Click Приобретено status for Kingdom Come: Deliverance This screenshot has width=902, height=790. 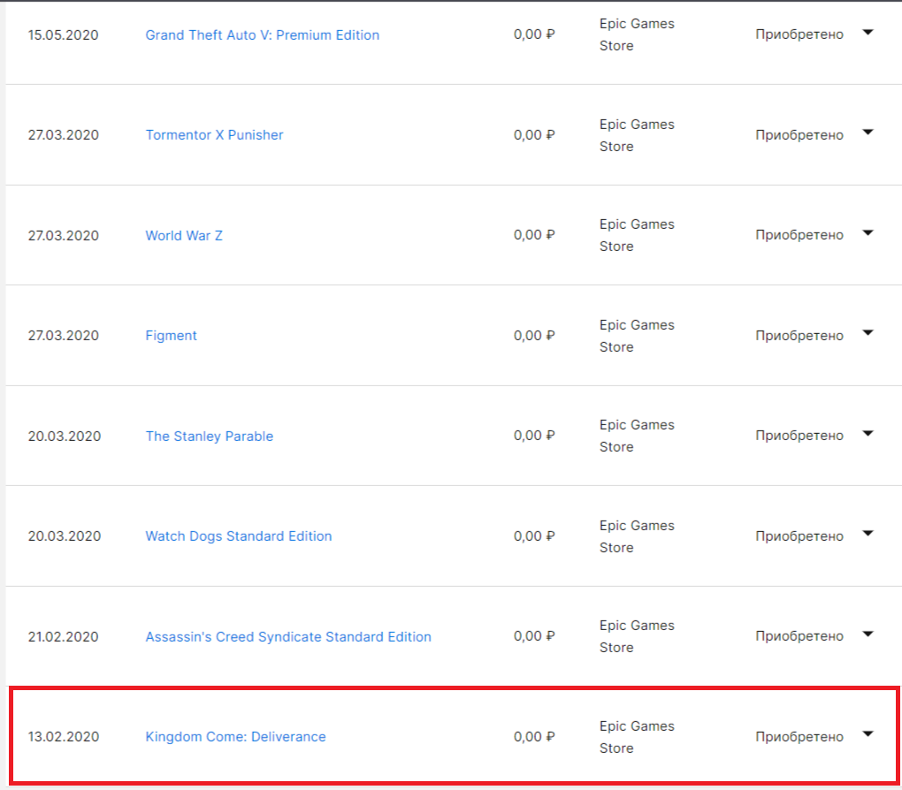click(799, 737)
